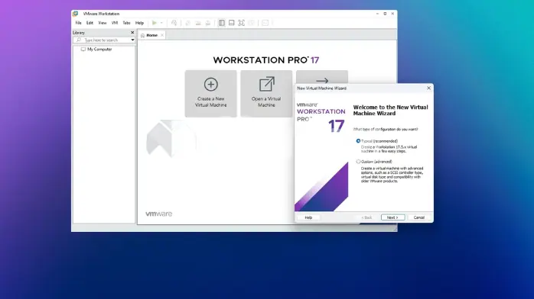Select the Typical (recommended) radio option
Screen dimensions: 534x299
pyautogui.click(x=358, y=141)
